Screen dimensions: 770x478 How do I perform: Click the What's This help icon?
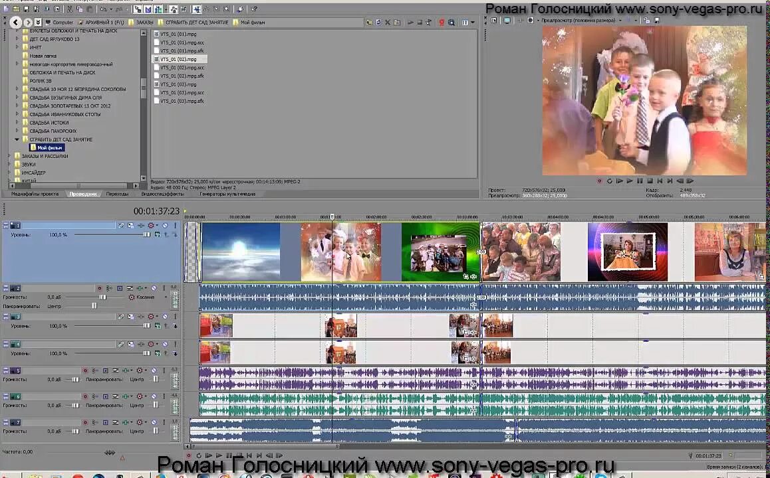pyautogui.click(x=255, y=9)
